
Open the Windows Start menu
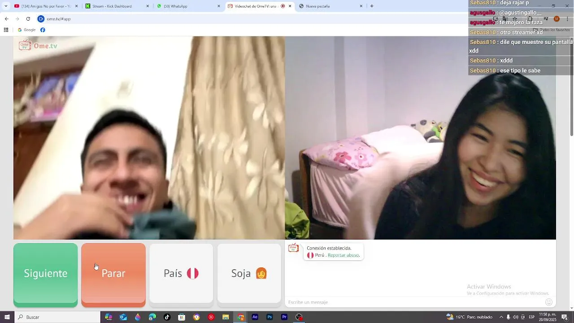coord(7,317)
